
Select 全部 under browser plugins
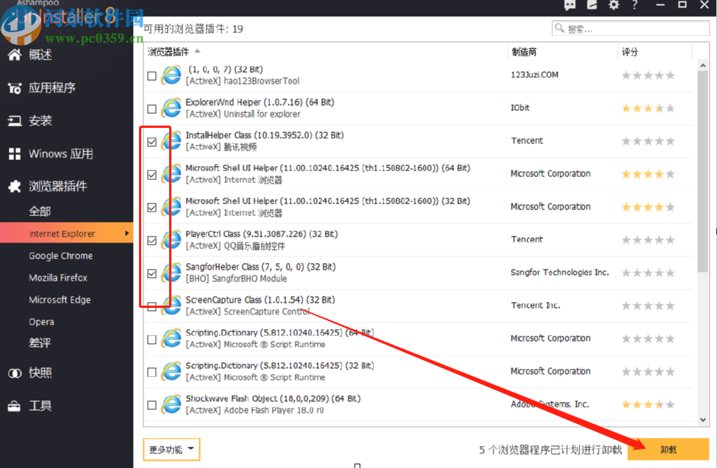pos(40,211)
